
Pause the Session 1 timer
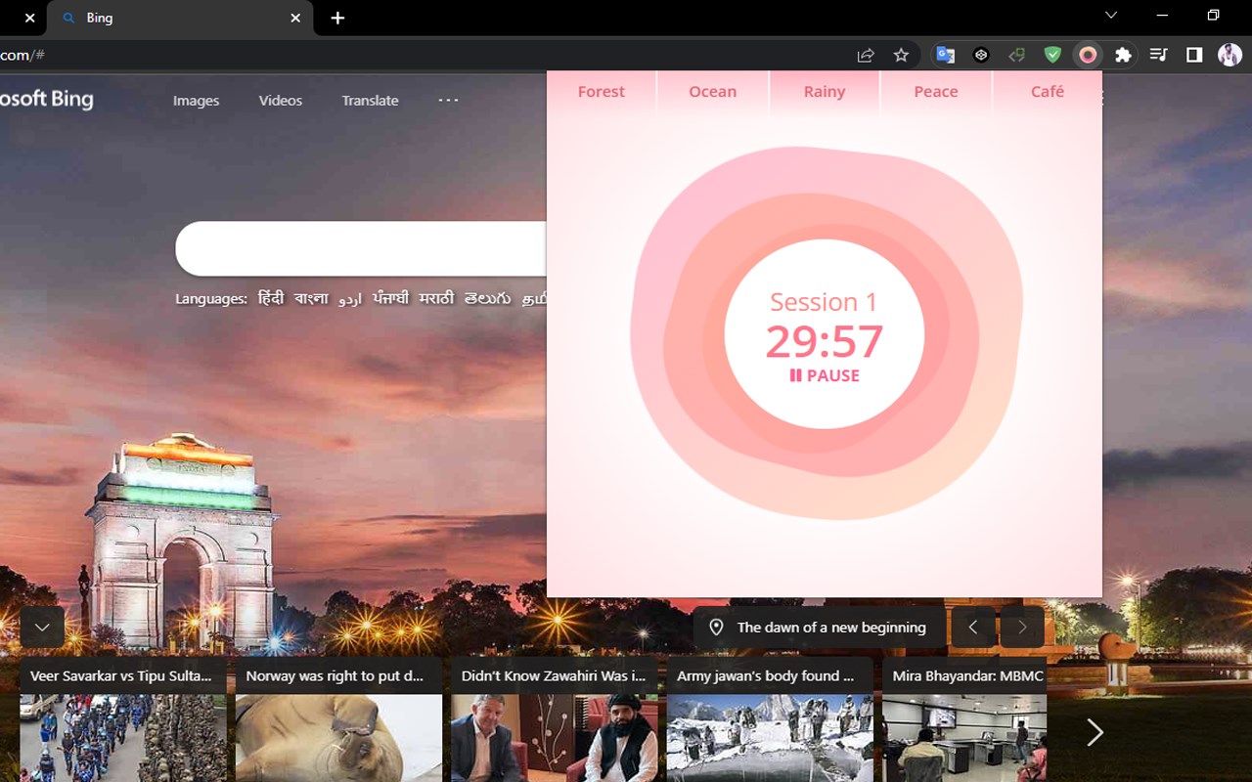pyautogui.click(x=825, y=375)
